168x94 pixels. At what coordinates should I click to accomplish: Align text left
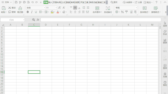(x=71, y=12)
